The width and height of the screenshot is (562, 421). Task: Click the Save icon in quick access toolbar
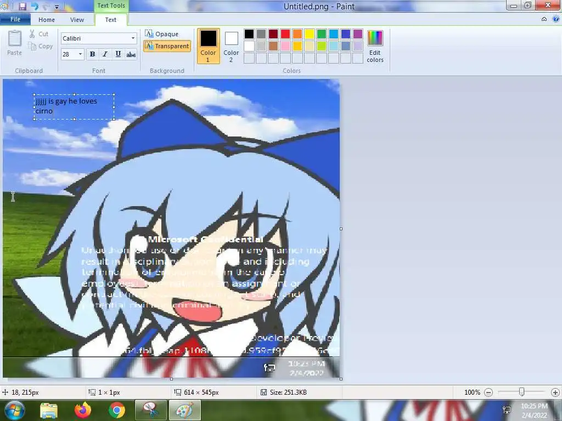tap(22, 6)
